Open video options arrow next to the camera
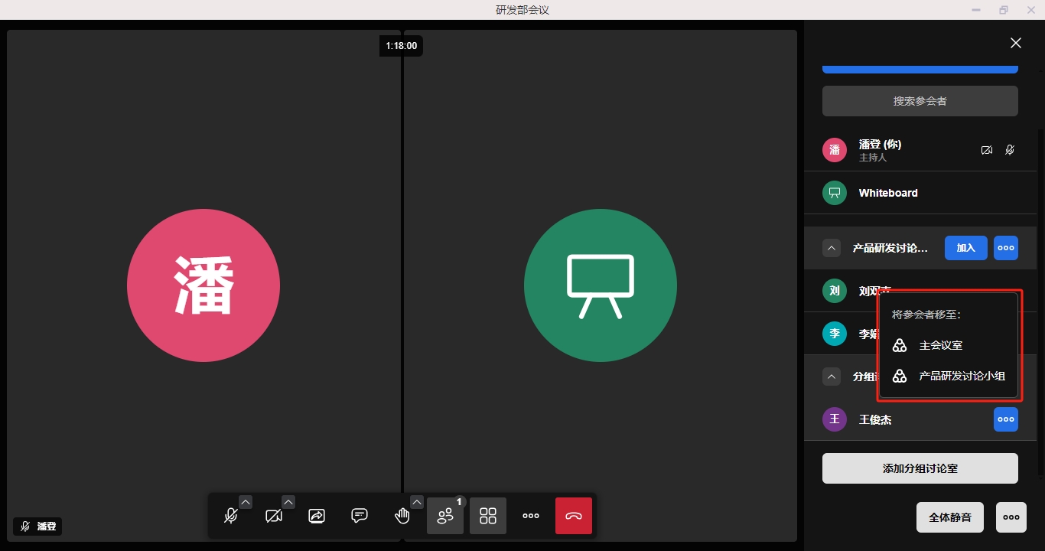The width and height of the screenshot is (1045, 551). click(288, 502)
